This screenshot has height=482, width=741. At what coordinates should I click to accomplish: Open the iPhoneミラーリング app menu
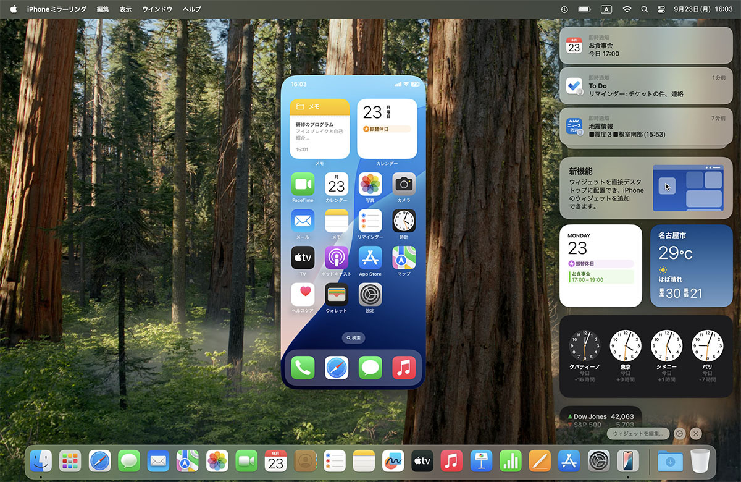click(x=57, y=9)
